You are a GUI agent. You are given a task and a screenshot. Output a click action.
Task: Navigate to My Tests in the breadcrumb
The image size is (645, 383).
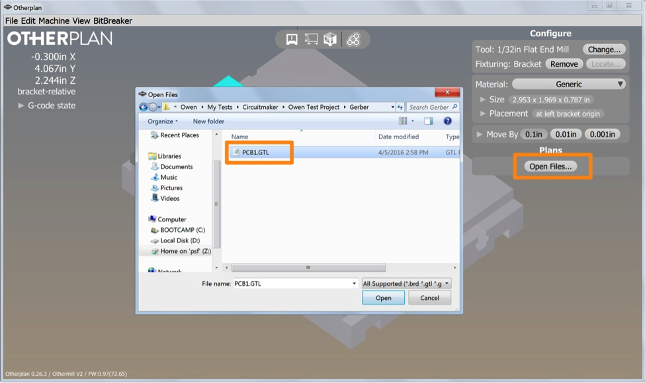tap(220, 107)
